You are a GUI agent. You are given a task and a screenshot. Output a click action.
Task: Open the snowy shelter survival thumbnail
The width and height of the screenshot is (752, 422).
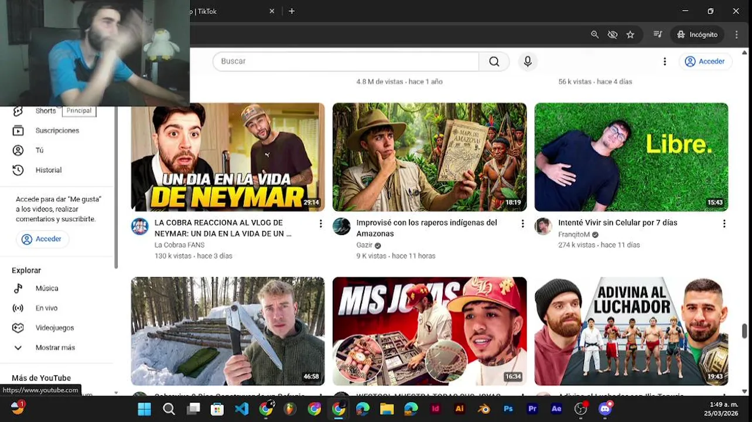pyautogui.click(x=228, y=331)
